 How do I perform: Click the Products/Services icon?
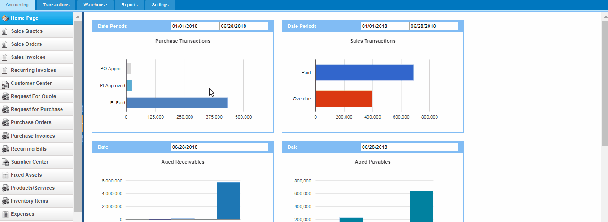(x=5, y=188)
